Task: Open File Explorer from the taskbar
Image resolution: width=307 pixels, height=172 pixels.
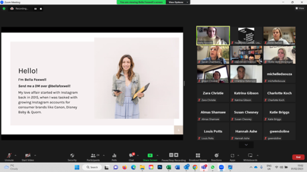Action: point(142,167)
